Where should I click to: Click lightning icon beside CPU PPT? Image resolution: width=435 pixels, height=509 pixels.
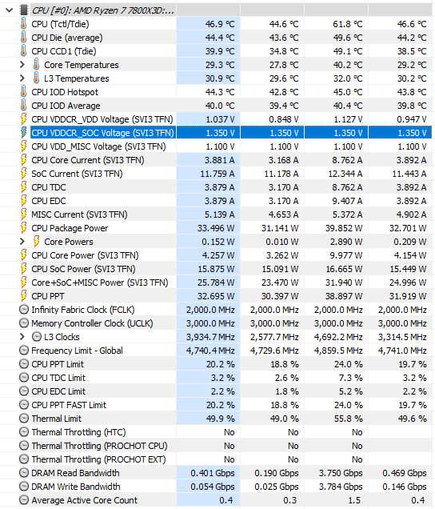click(x=23, y=296)
